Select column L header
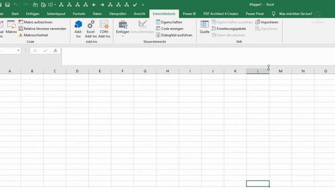Image resolution: width=335 pixels, height=188 pixels. 258,71
